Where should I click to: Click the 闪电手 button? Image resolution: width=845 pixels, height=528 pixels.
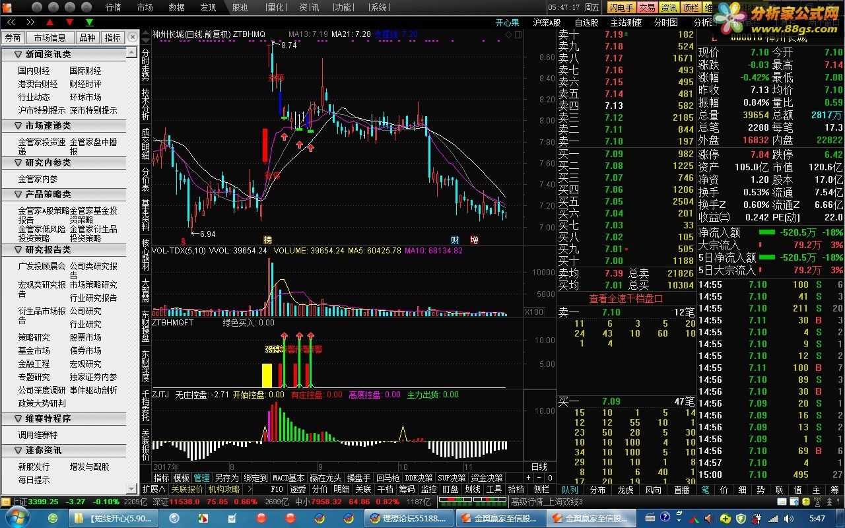coord(621,8)
